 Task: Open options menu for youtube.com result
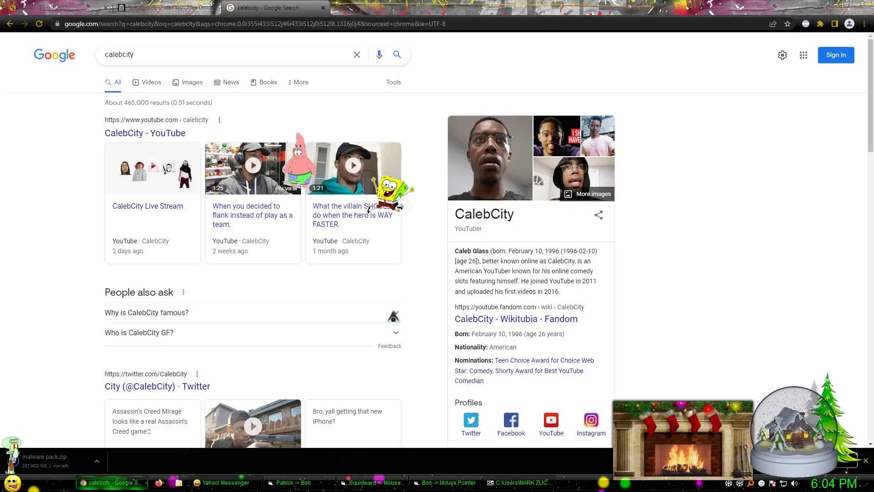click(219, 120)
